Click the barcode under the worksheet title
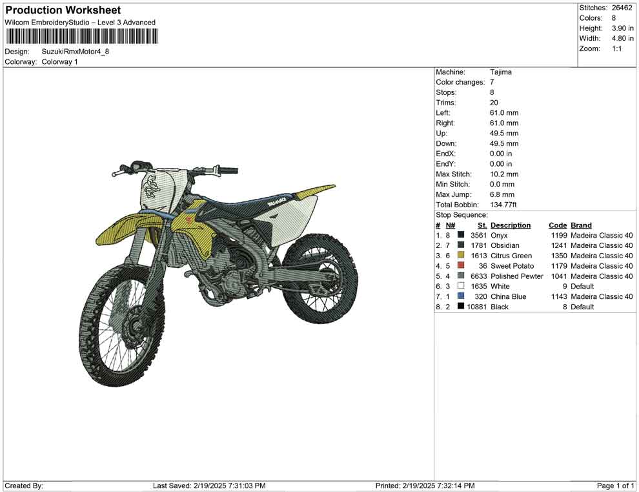This screenshot has height=492, width=639. tap(81, 37)
